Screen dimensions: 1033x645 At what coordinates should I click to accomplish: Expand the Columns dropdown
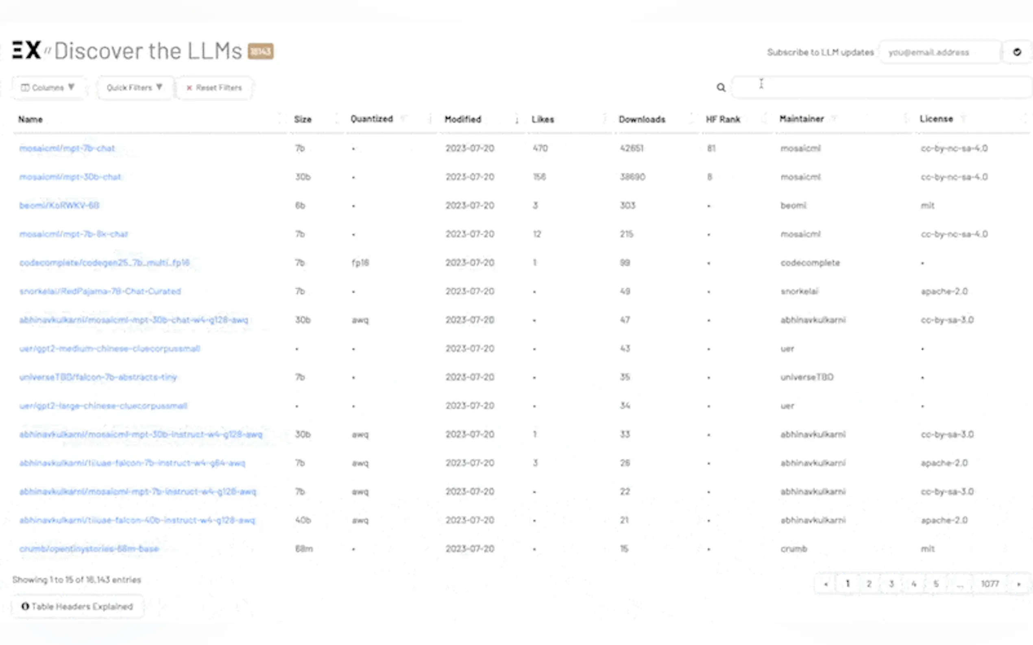[x=48, y=87]
